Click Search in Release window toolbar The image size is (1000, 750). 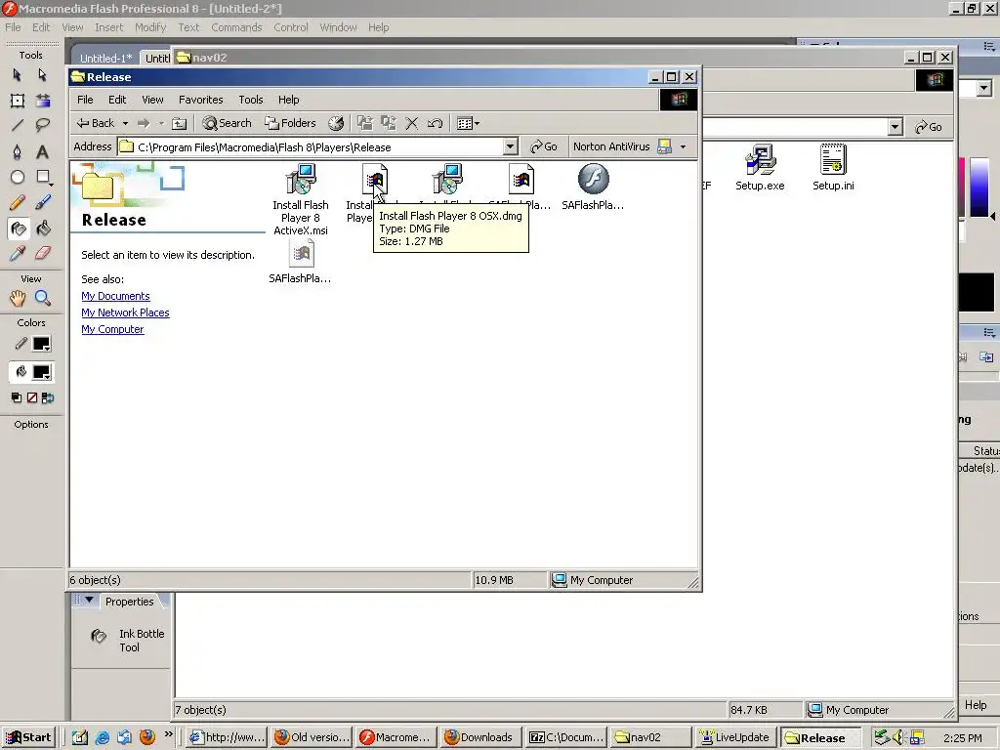[x=227, y=123]
